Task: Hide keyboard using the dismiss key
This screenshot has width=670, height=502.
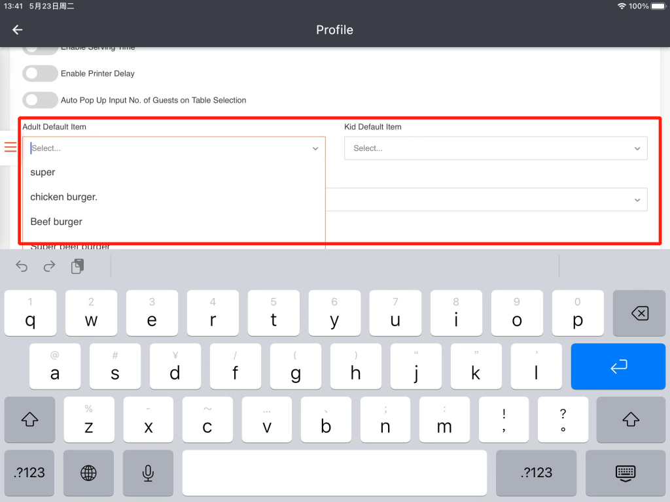Action: click(x=625, y=473)
